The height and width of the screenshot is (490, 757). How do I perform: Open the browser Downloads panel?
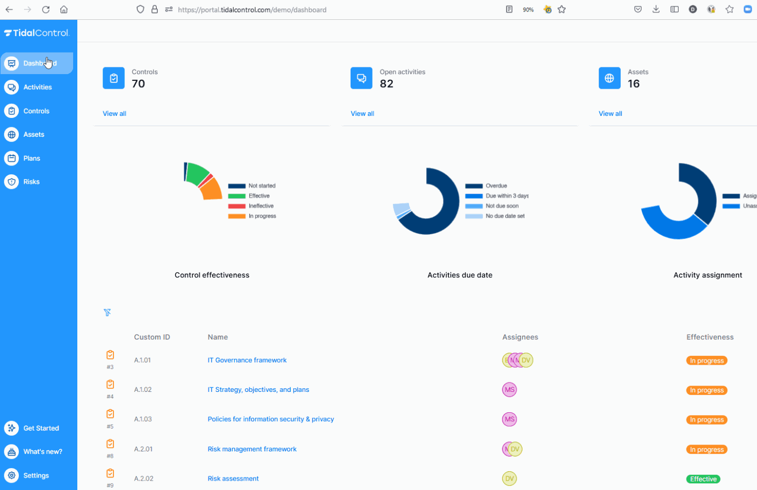[656, 9]
